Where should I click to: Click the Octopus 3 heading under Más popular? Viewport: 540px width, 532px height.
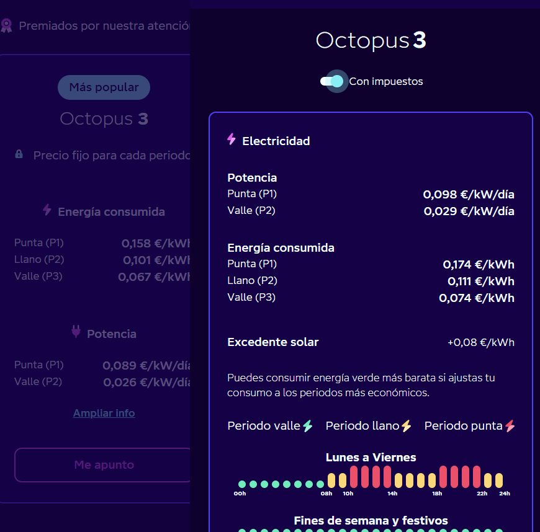[x=104, y=119]
